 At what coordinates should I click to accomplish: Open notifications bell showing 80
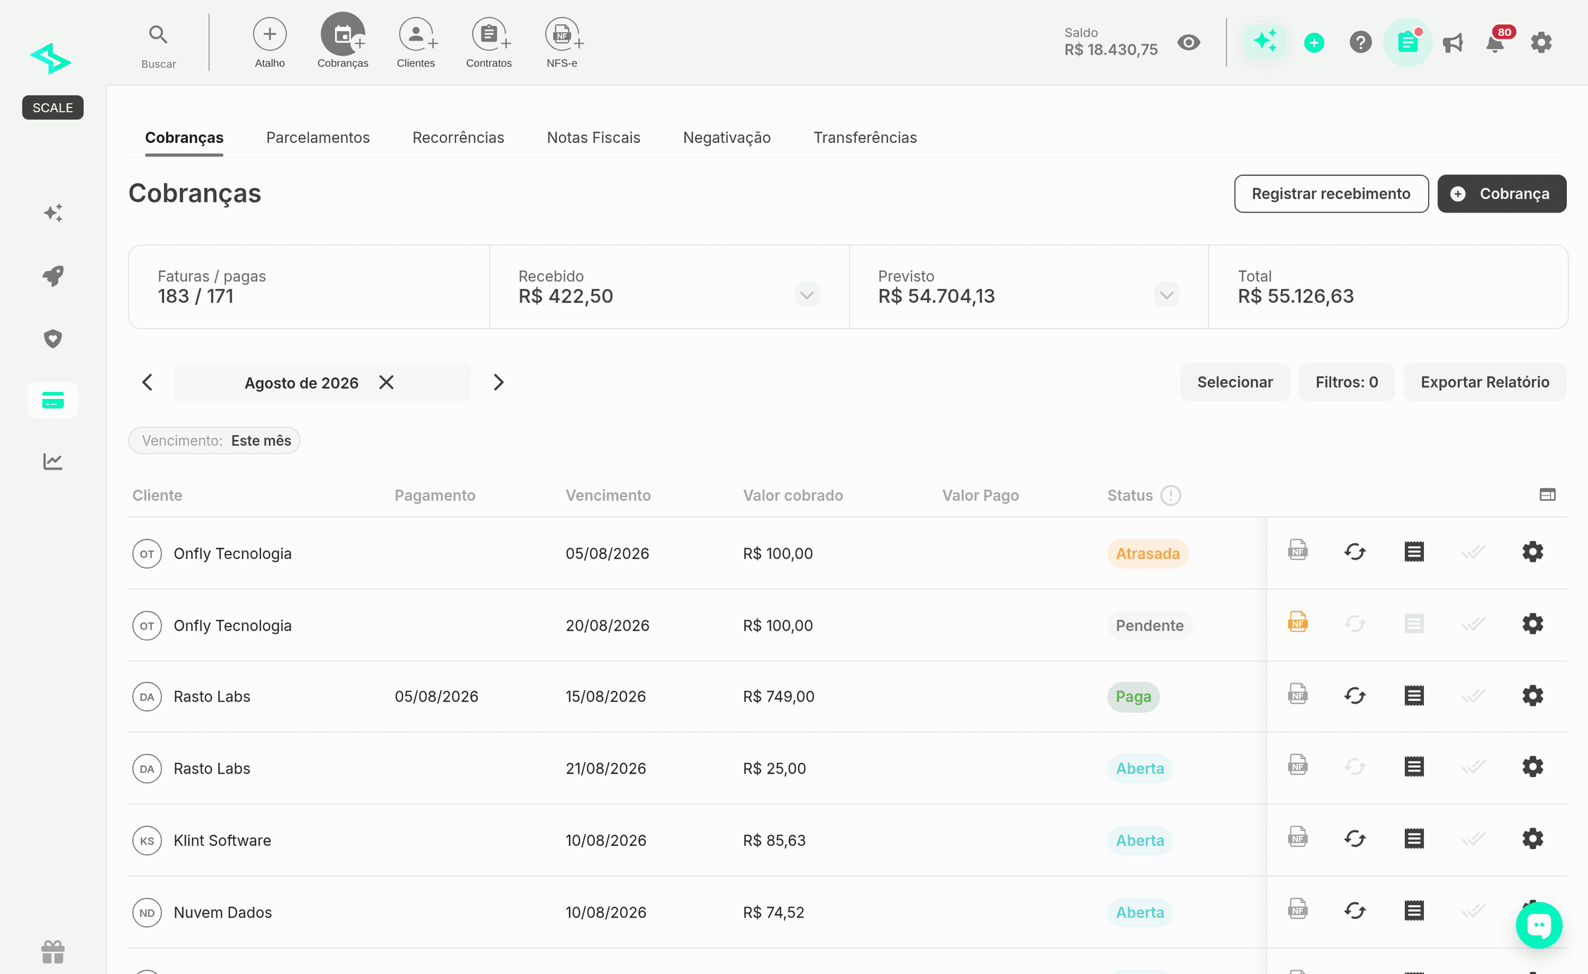(1496, 42)
